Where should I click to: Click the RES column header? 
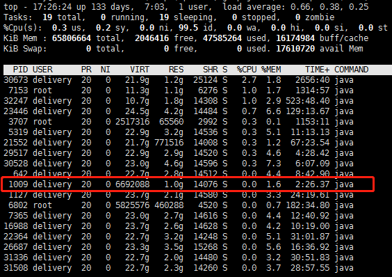click(177, 70)
